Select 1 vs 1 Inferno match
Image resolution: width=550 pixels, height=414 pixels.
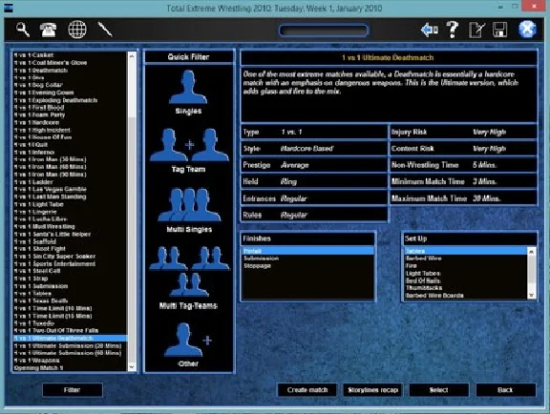[70, 152]
